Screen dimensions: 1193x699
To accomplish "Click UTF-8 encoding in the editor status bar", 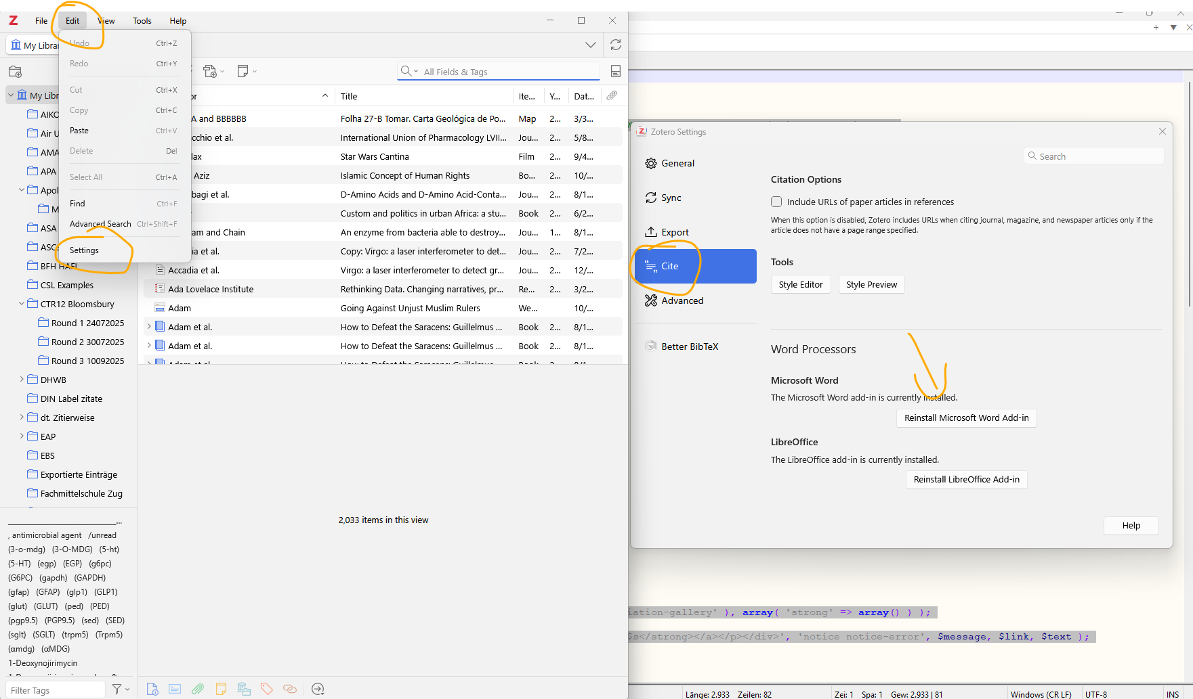I will click(1095, 694).
